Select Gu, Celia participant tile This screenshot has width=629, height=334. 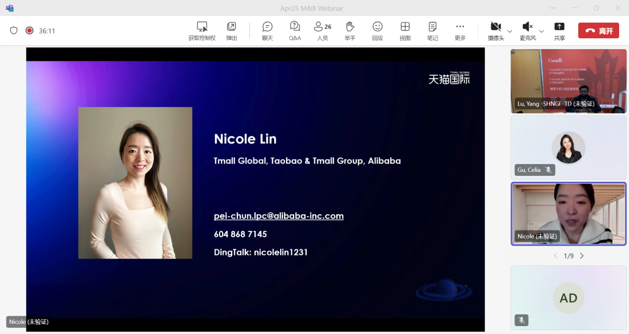pos(569,147)
